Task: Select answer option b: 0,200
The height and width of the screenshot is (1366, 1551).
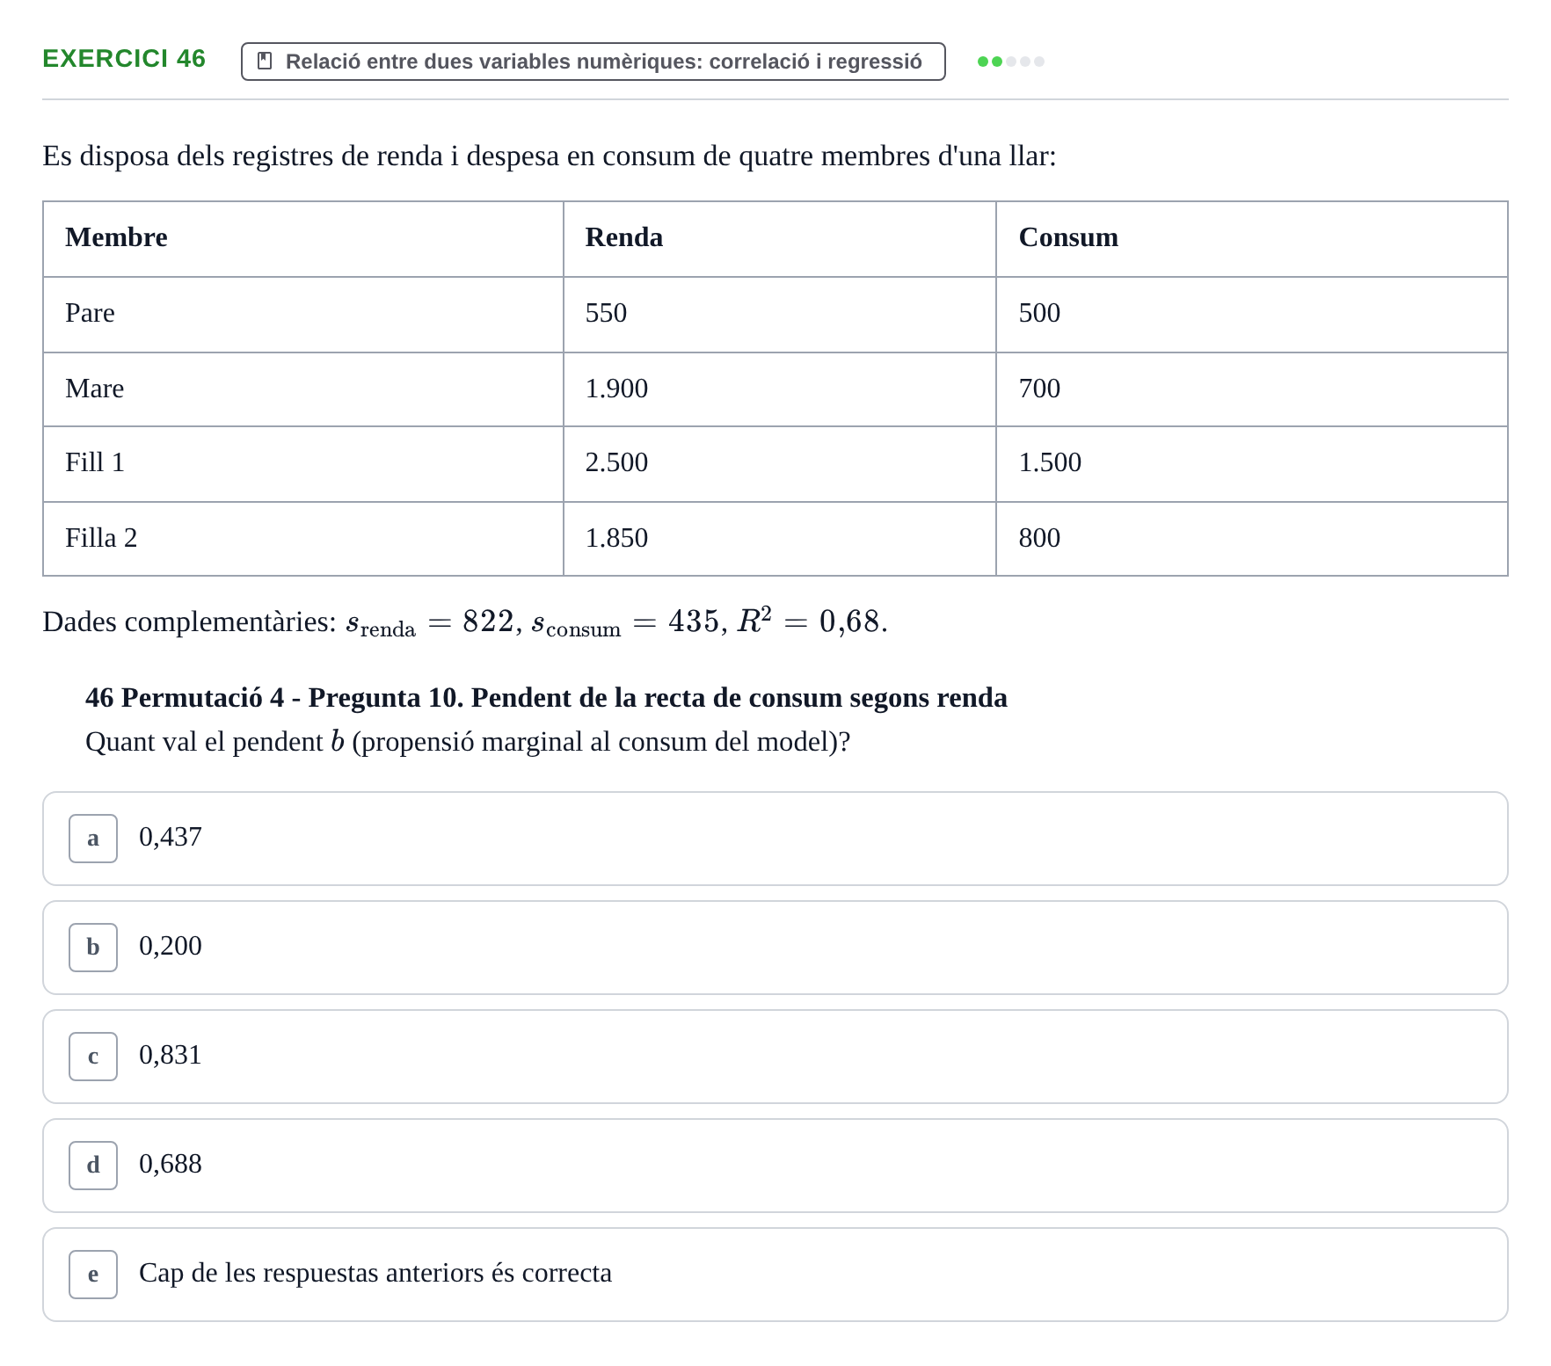Action: pos(775,948)
